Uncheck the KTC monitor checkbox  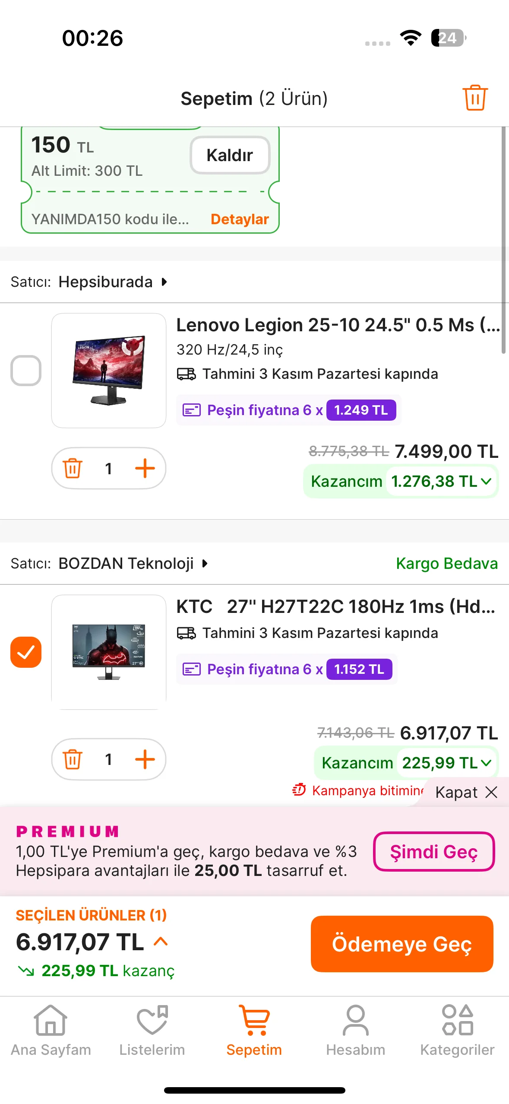coord(26,652)
